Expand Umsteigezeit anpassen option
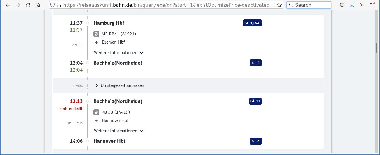 point(120,85)
